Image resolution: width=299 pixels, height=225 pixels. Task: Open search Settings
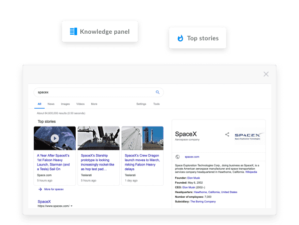pos(141,104)
